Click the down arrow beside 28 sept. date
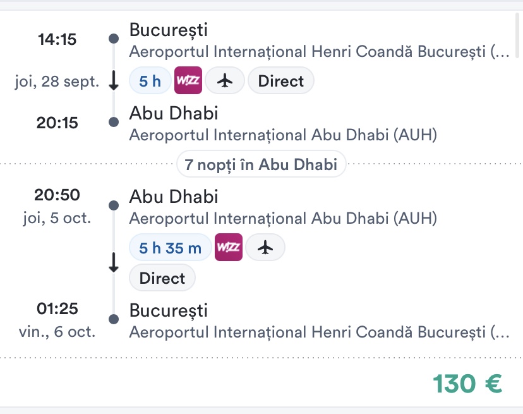This screenshot has width=523, height=414. [114, 81]
